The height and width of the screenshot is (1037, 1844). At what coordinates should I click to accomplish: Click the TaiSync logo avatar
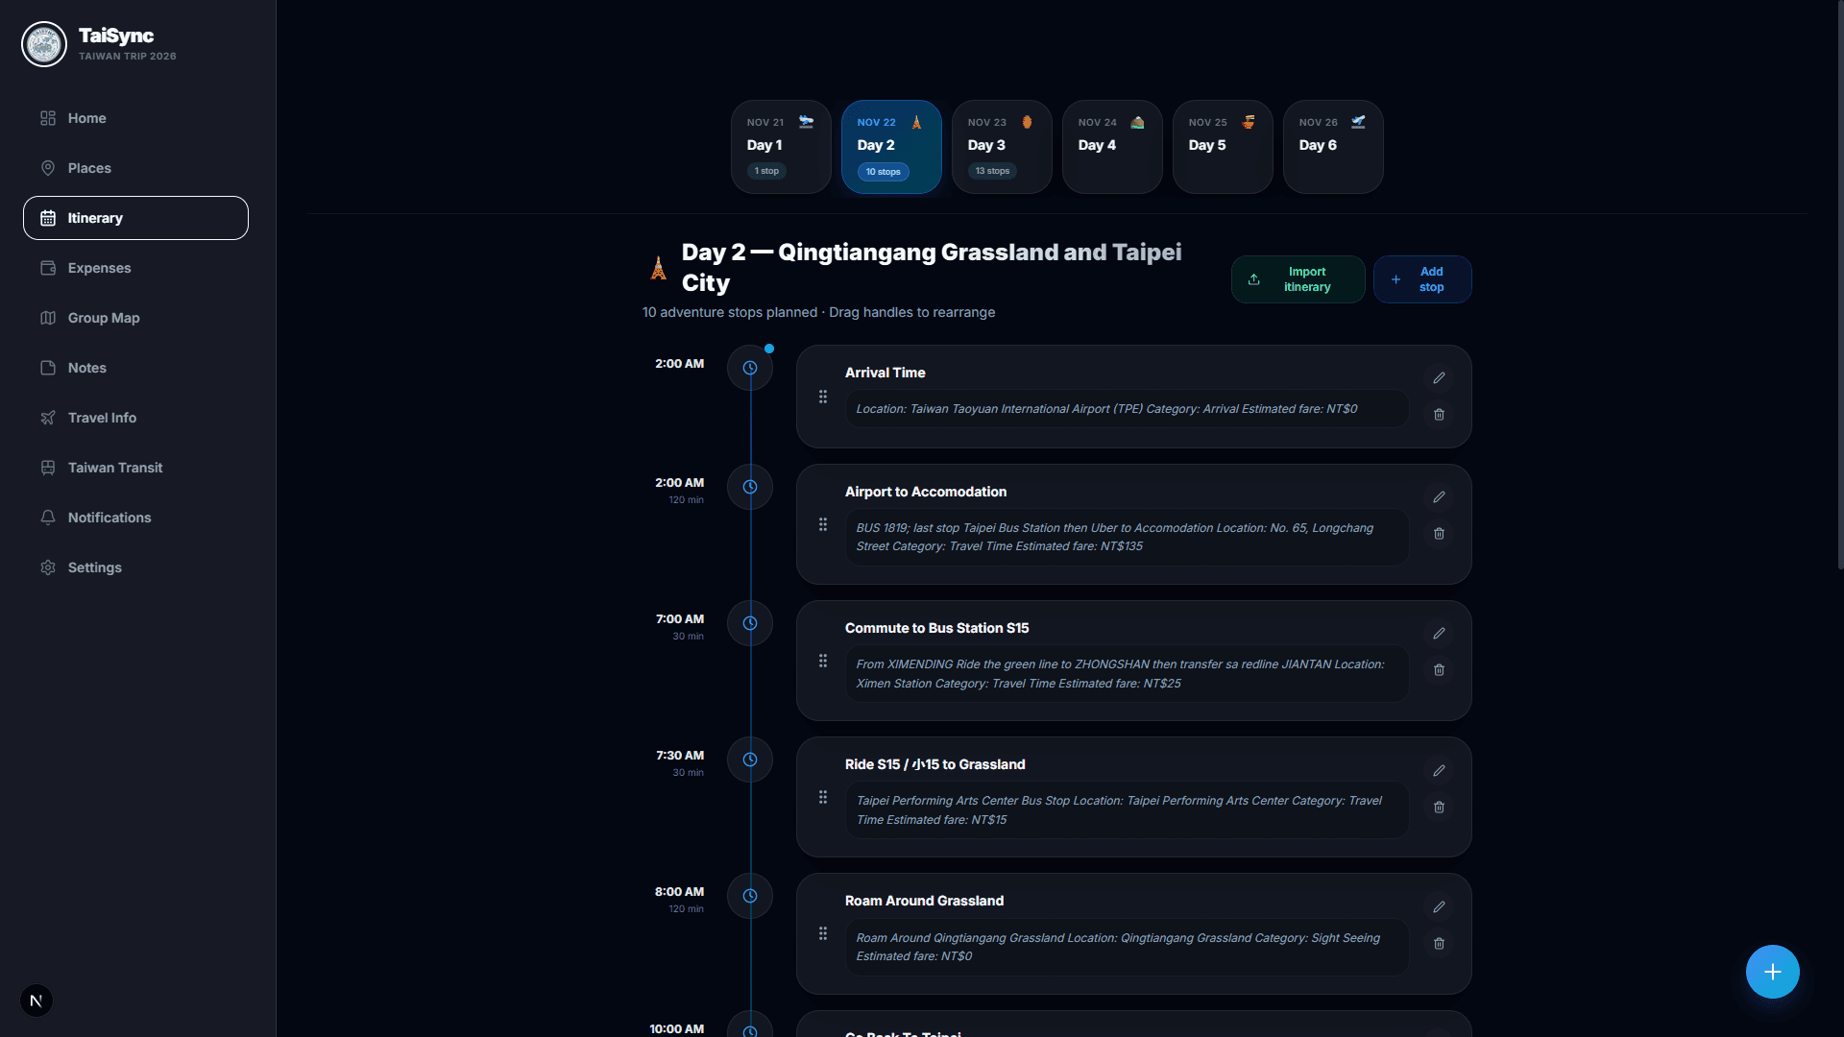click(x=44, y=44)
